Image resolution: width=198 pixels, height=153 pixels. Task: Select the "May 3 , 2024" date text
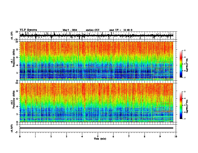tap(70, 30)
